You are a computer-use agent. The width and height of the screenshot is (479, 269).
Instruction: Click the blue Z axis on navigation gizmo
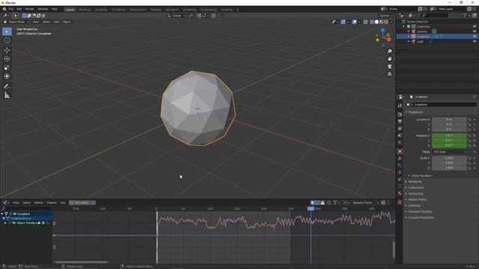[x=382, y=30]
